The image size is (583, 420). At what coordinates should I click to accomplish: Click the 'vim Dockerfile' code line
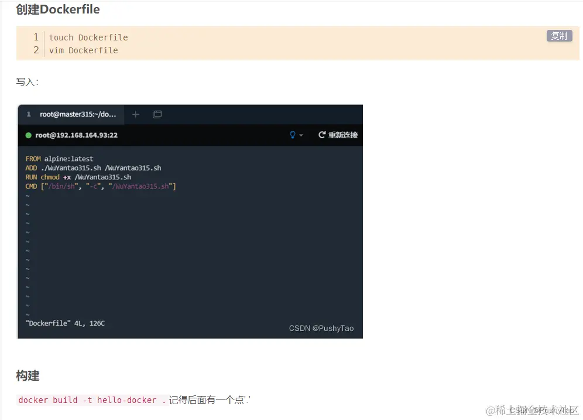click(x=84, y=50)
